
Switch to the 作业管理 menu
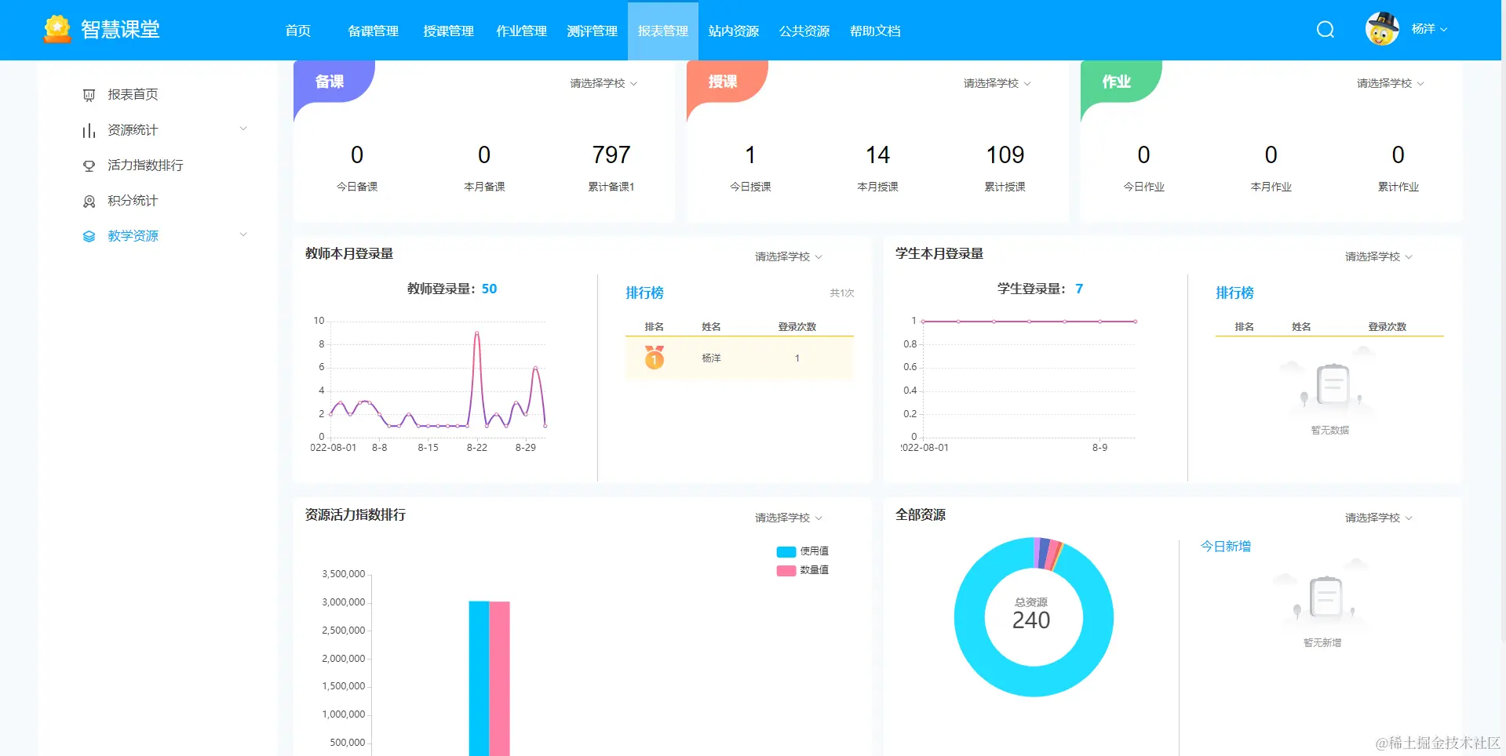(x=520, y=31)
